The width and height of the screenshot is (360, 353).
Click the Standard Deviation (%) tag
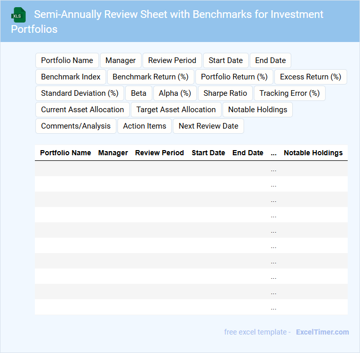point(79,93)
